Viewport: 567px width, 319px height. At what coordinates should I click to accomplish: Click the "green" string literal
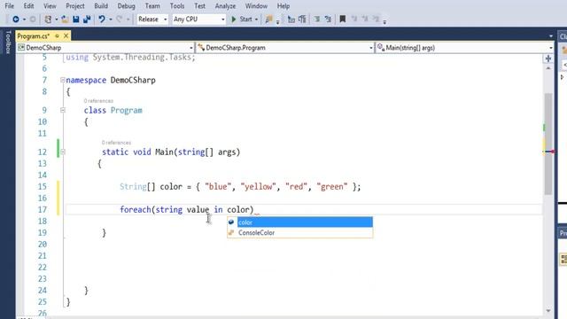click(332, 187)
